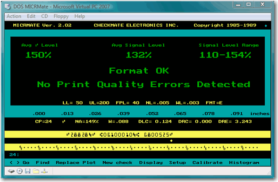
Task: Click the DRE= 3.243 value
Action: (x=235, y=122)
